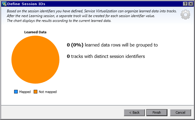Click the orange Not mapped legend swatch
This screenshot has width=195, height=120.
coord(35,92)
